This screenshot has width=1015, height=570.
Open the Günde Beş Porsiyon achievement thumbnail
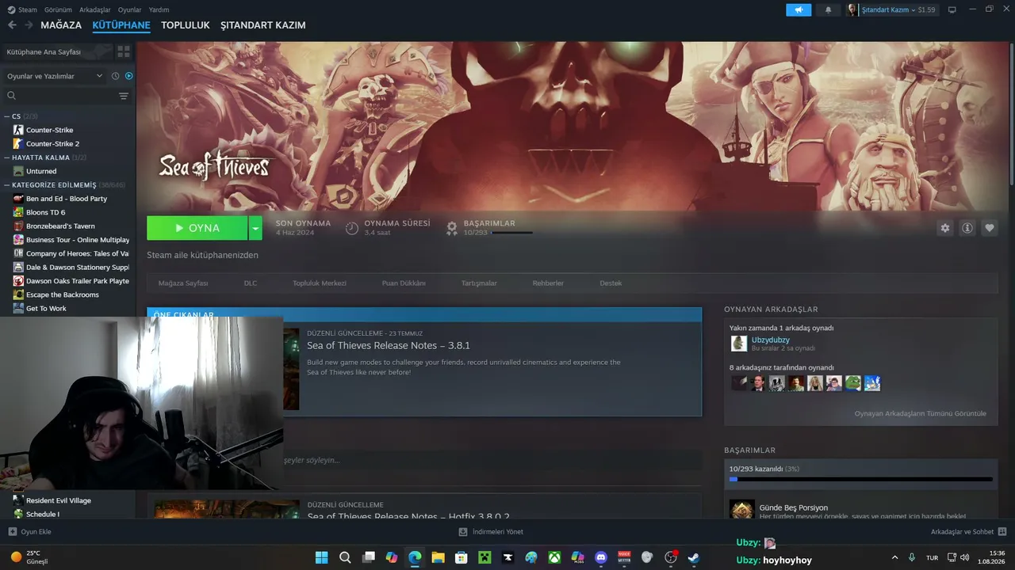(x=742, y=509)
